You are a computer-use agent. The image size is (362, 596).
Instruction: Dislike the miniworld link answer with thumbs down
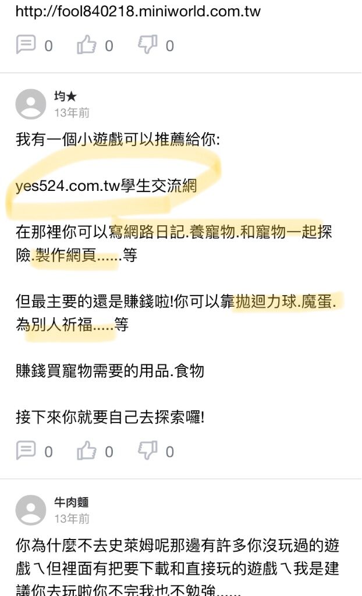click(x=148, y=44)
